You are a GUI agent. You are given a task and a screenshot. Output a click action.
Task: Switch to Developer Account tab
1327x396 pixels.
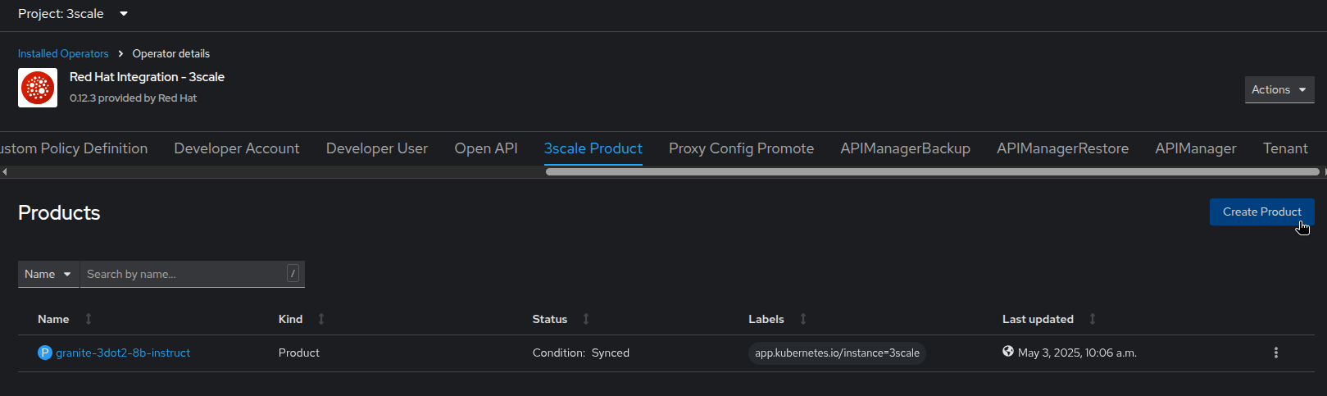pyautogui.click(x=237, y=148)
